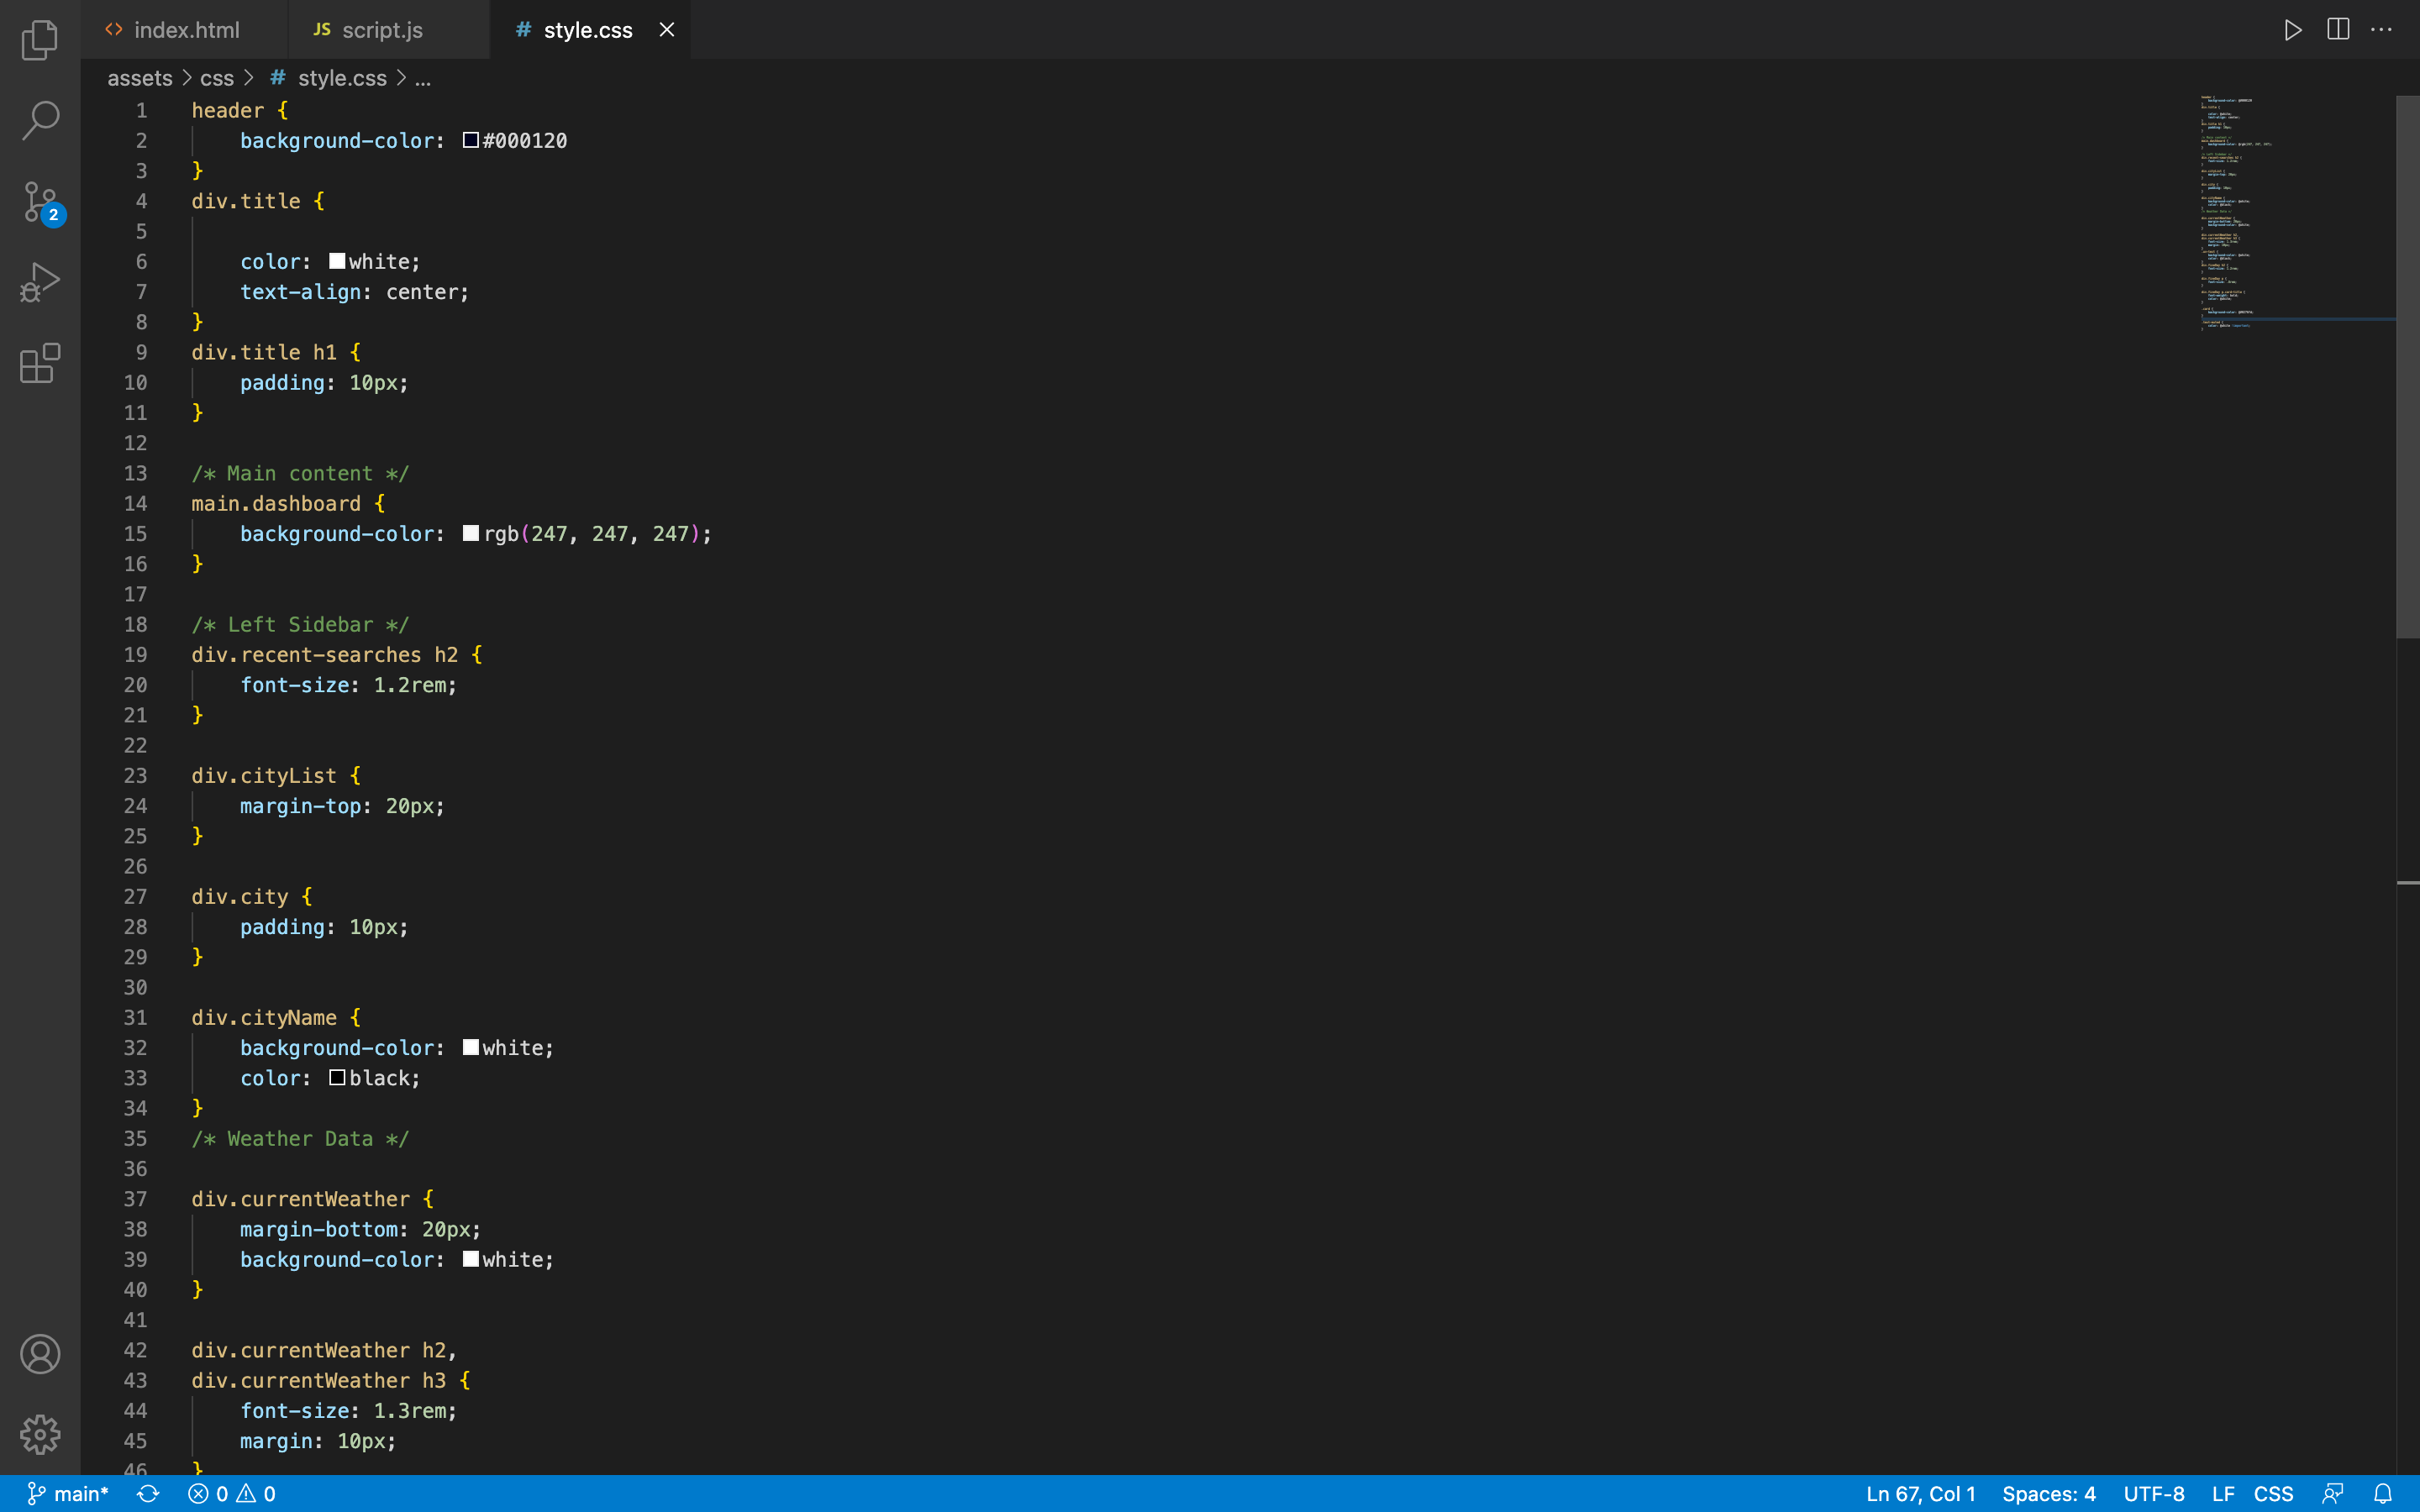Open white background swatch on line 39

(x=471, y=1259)
